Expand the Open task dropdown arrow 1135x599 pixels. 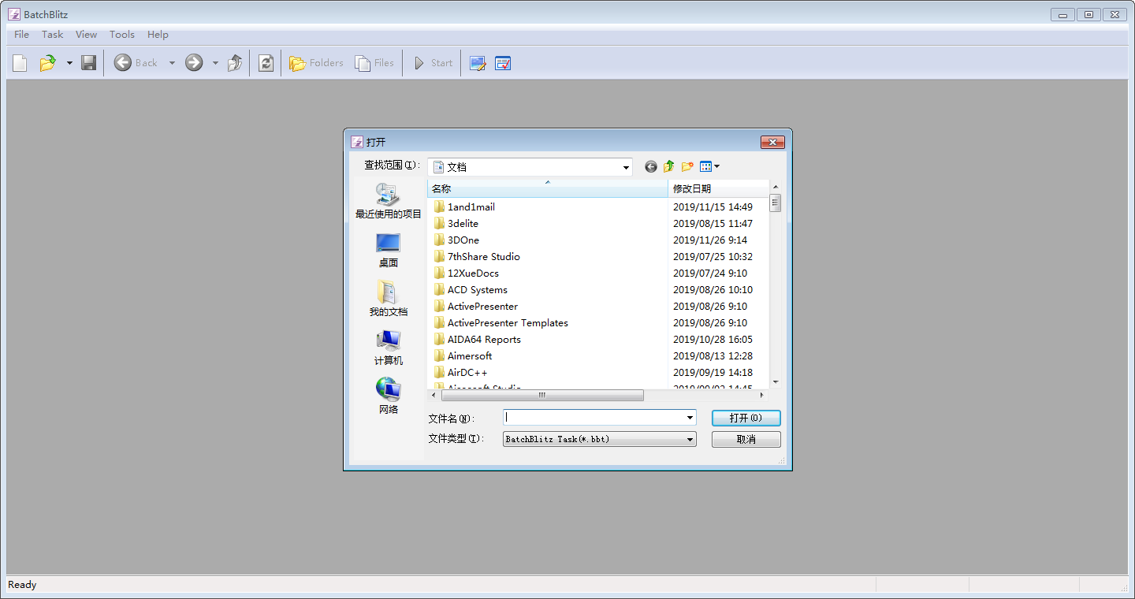[x=69, y=63]
